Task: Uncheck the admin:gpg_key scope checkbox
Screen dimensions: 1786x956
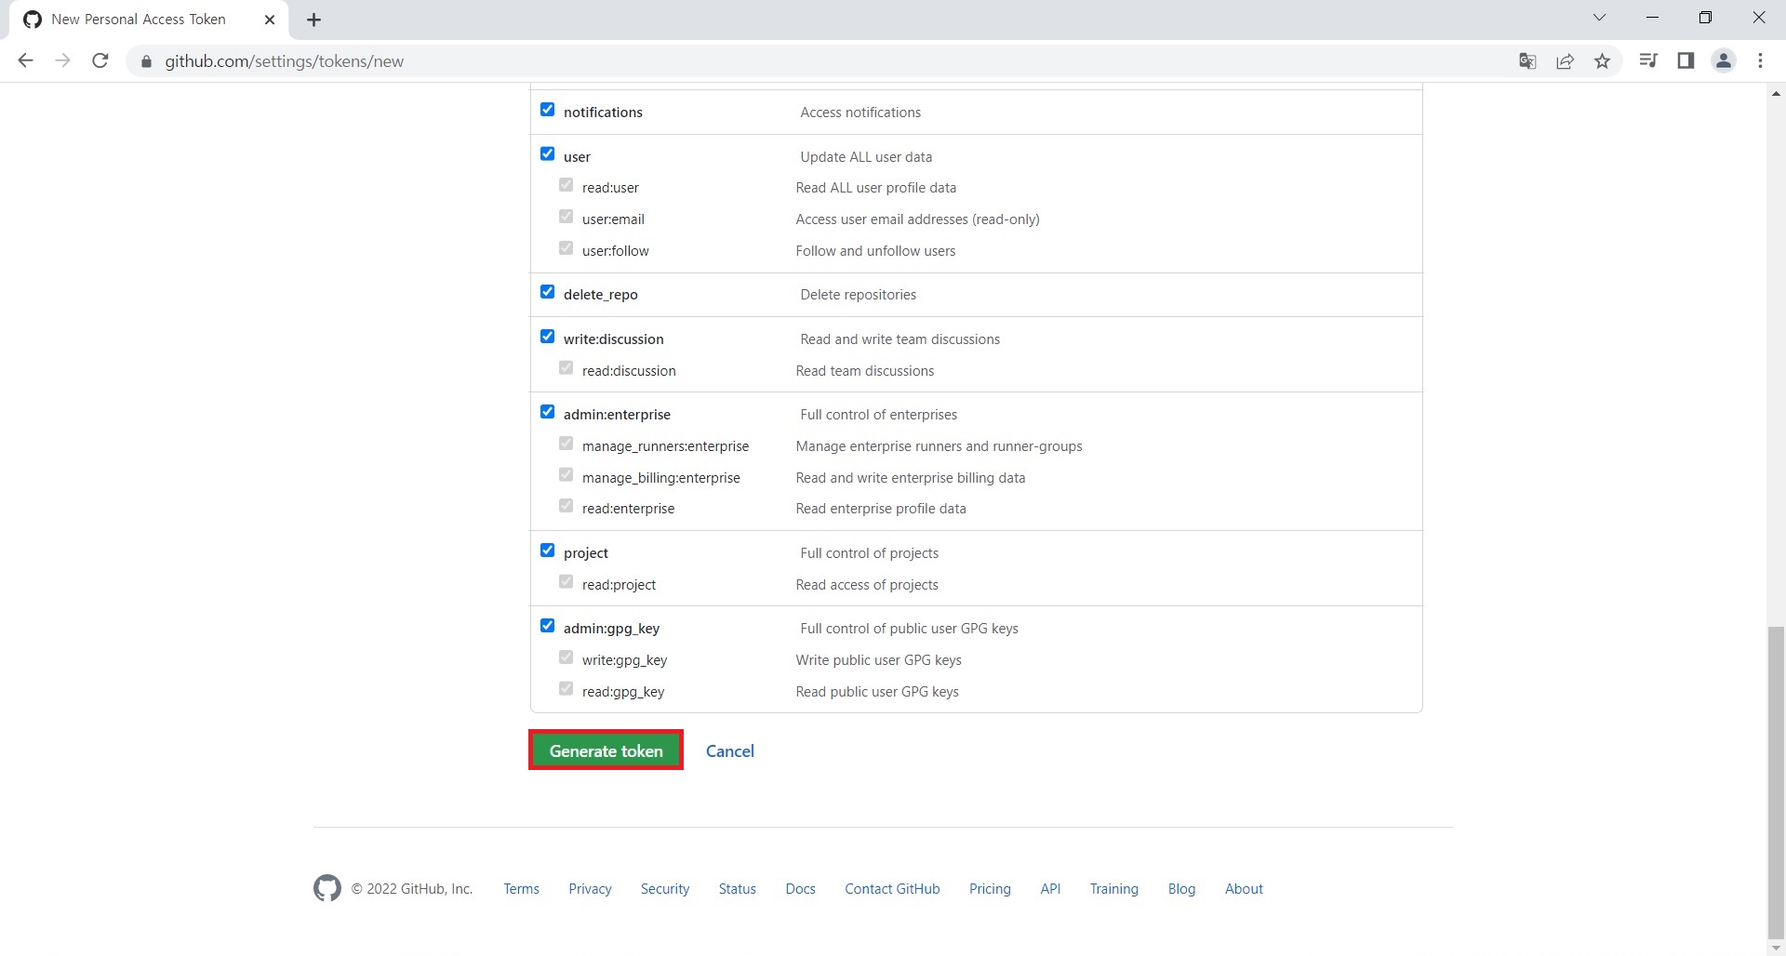Action: 548,626
